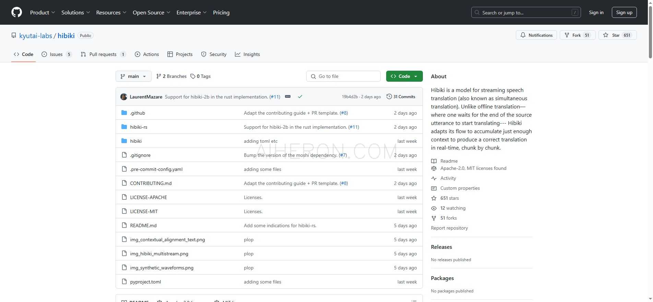Open img_hibiki_multistream.png file
653x302 pixels.
click(x=159, y=254)
